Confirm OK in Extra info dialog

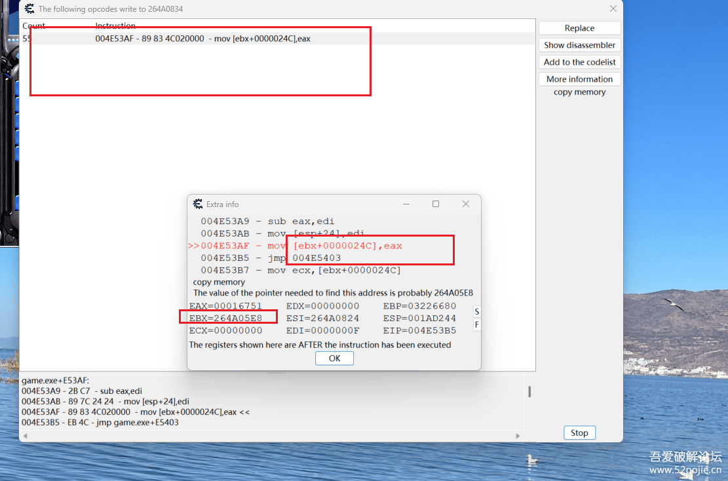[x=334, y=358]
